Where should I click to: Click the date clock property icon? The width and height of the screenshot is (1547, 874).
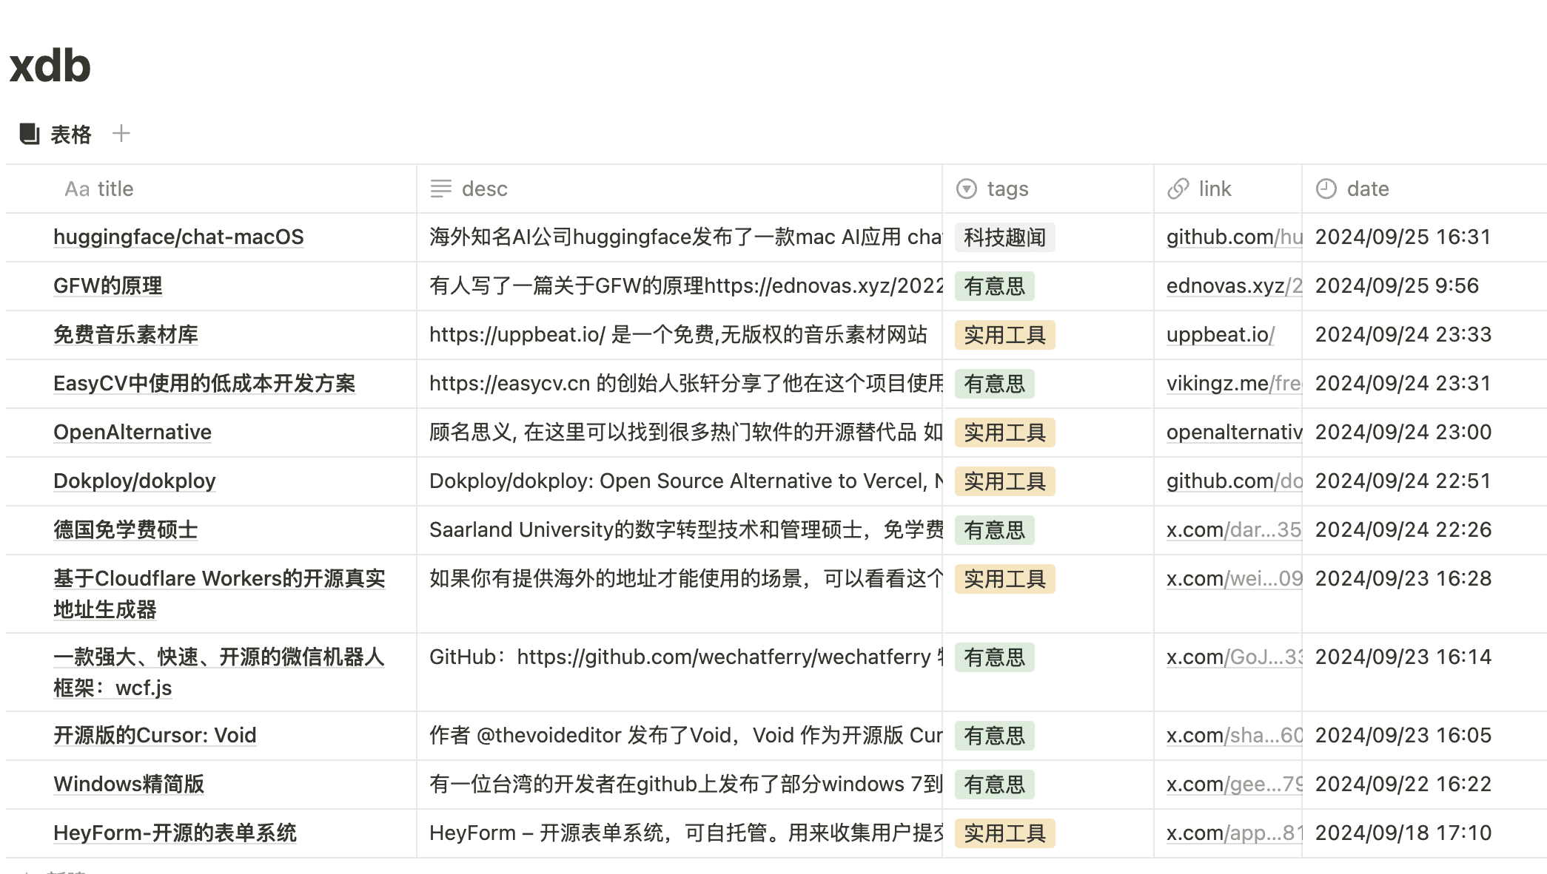1326,189
